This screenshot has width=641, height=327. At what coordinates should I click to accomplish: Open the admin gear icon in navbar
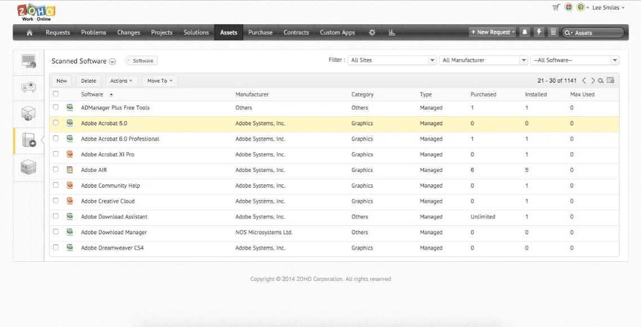click(372, 33)
